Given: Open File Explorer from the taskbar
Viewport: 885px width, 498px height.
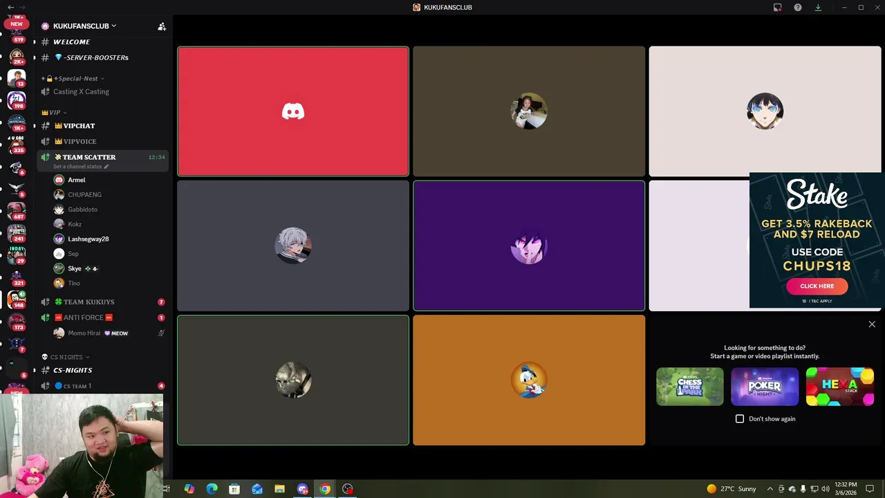Looking at the screenshot, I should (279, 489).
